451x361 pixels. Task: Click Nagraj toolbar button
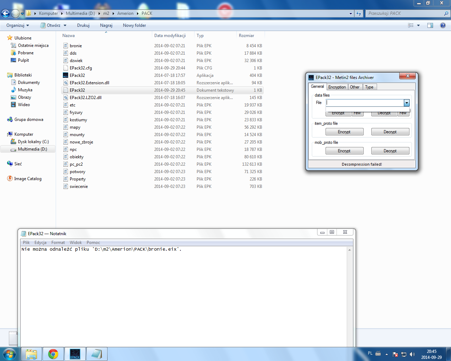[106, 25]
